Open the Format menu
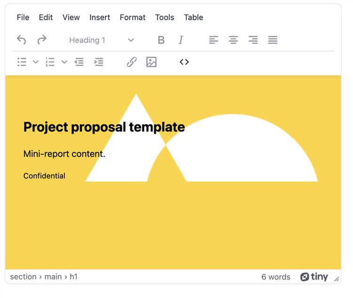The height and width of the screenshot is (298, 353). click(x=133, y=17)
